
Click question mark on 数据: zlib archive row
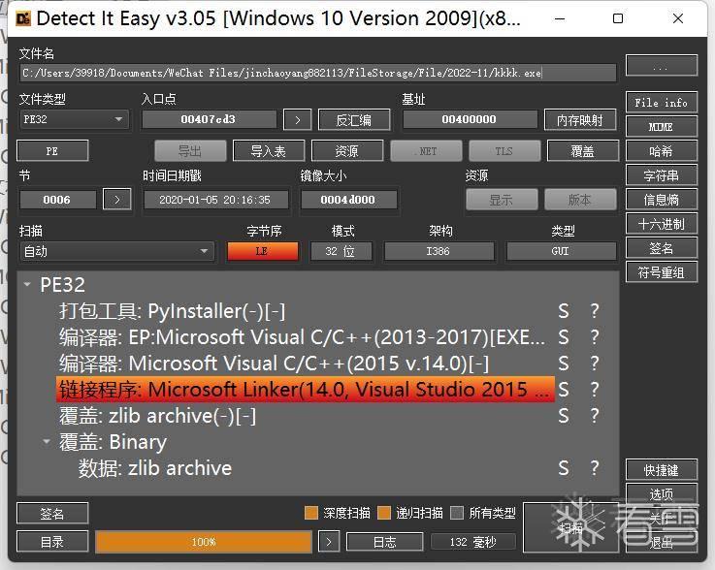click(594, 468)
